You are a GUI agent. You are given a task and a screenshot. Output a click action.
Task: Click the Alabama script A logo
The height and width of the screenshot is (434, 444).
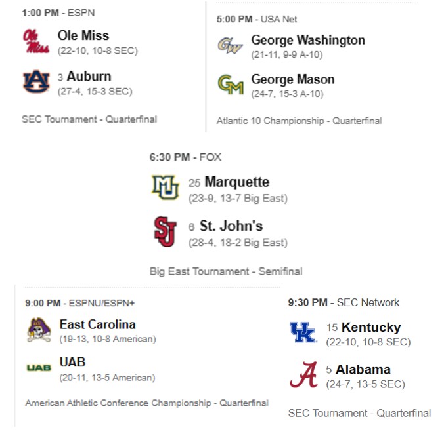click(303, 375)
